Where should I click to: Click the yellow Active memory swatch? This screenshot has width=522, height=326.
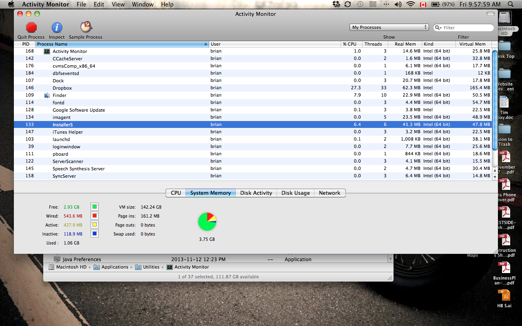(95, 225)
